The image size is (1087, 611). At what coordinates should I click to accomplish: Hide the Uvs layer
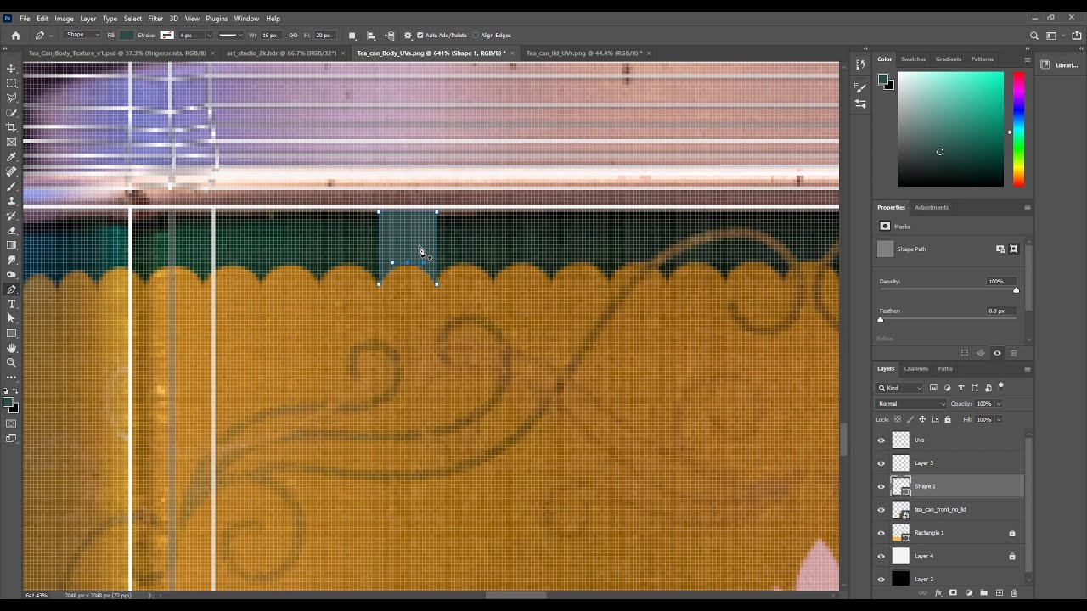click(x=881, y=440)
